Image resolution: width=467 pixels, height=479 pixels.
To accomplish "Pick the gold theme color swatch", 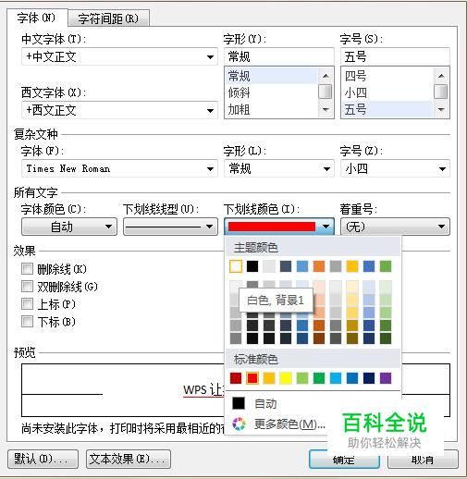I will pyautogui.click(x=352, y=266).
